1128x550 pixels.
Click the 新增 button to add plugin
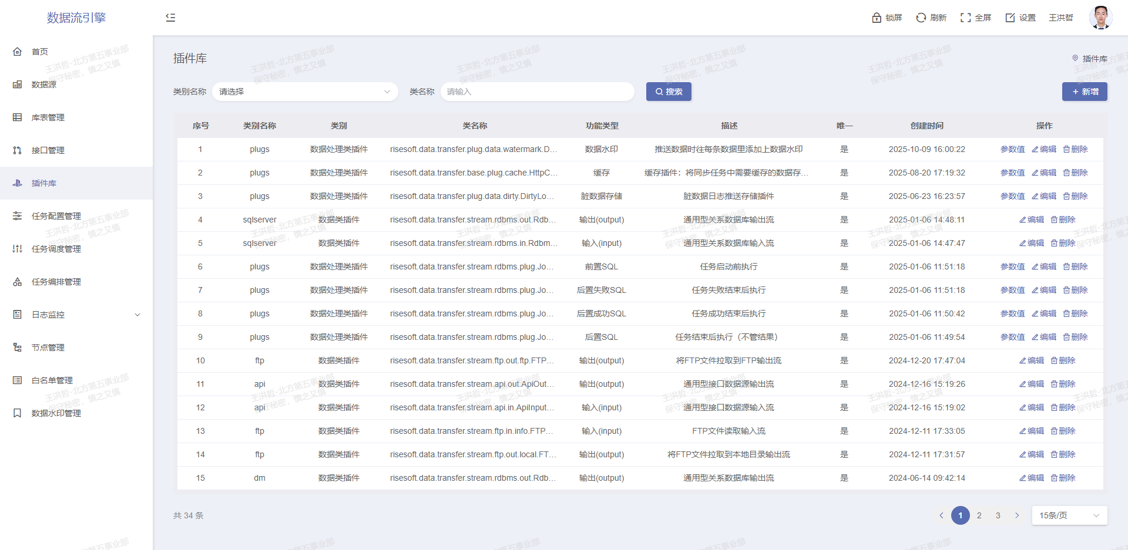[x=1085, y=92]
